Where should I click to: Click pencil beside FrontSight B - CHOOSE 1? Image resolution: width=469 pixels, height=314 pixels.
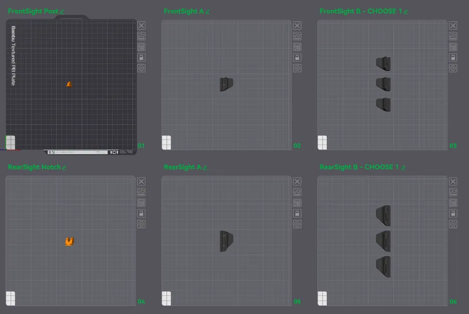pyautogui.click(x=406, y=12)
